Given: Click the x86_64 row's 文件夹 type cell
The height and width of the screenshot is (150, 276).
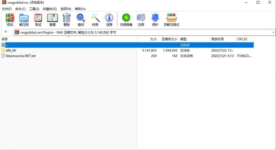Looking at the screenshot, I should click(185, 51).
